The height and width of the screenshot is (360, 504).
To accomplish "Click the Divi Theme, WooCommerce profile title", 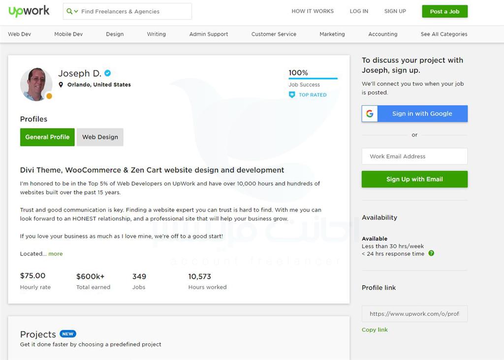I will click(x=152, y=170).
